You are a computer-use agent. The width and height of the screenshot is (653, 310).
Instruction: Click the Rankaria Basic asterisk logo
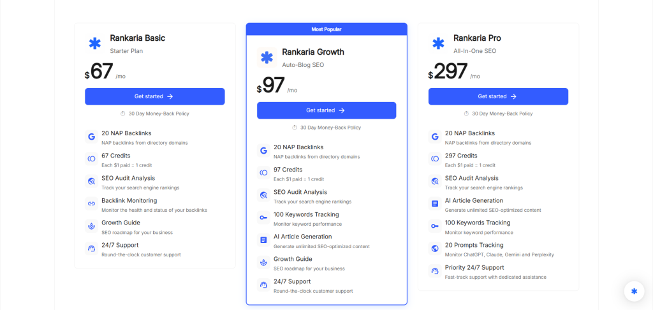click(x=95, y=43)
